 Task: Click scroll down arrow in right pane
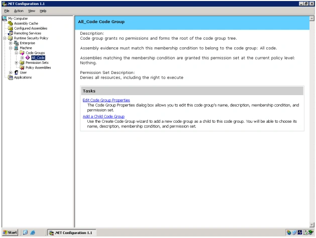click(312, 224)
